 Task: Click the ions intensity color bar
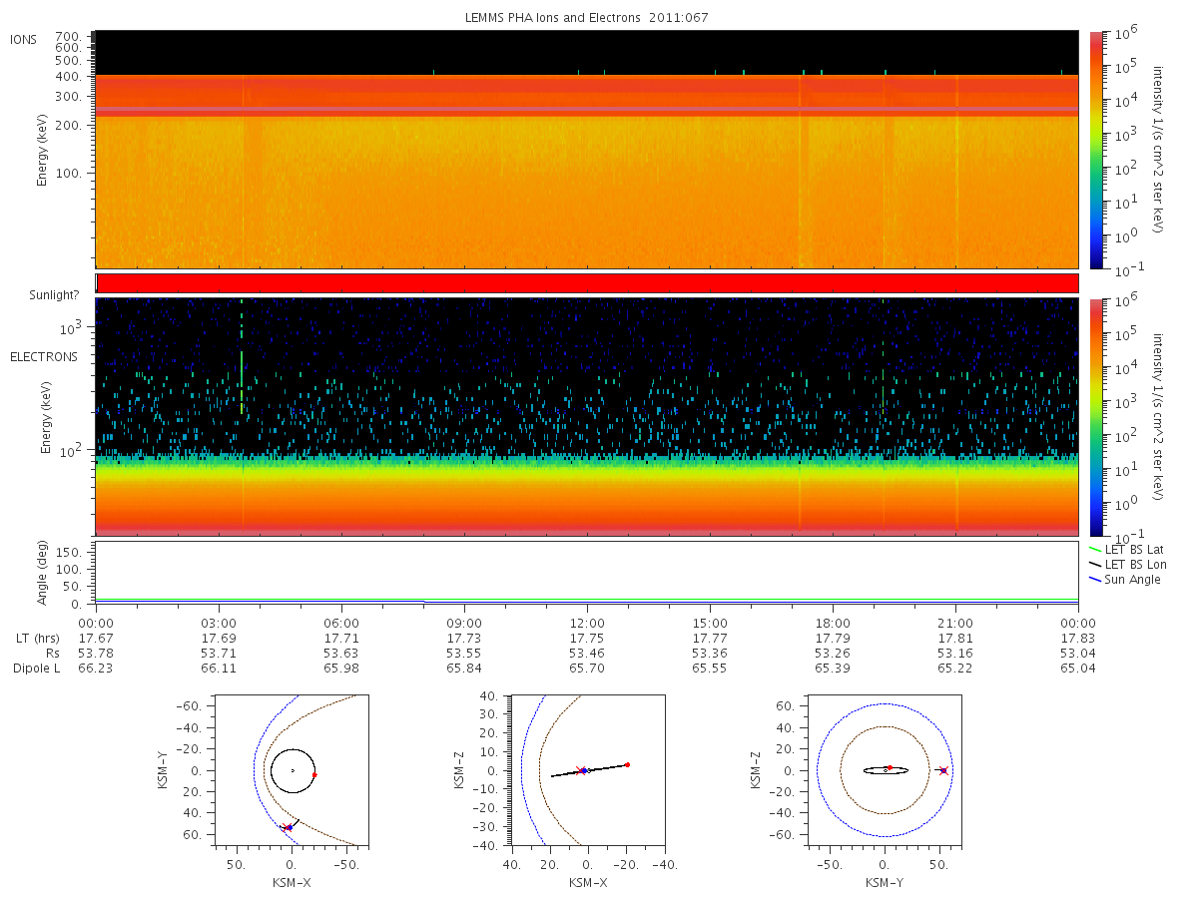click(x=1095, y=150)
